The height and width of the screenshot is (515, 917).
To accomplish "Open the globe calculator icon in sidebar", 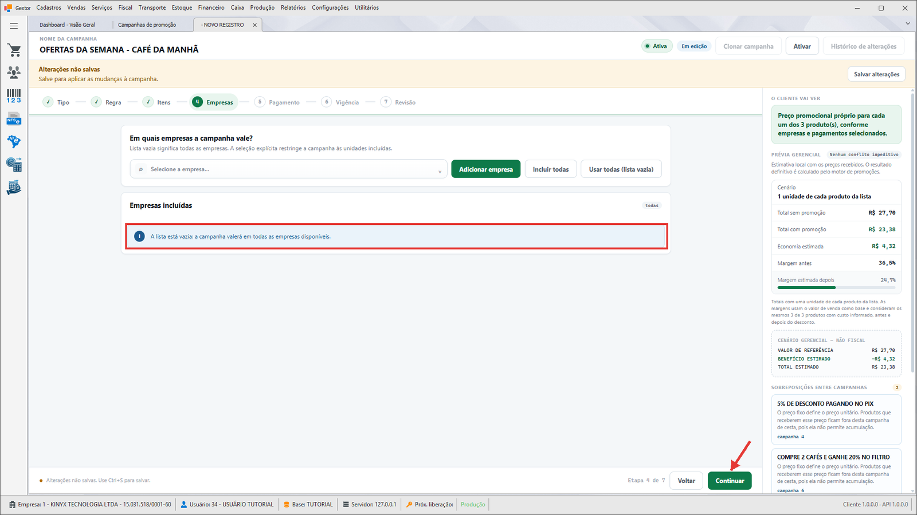I will (14, 164).
